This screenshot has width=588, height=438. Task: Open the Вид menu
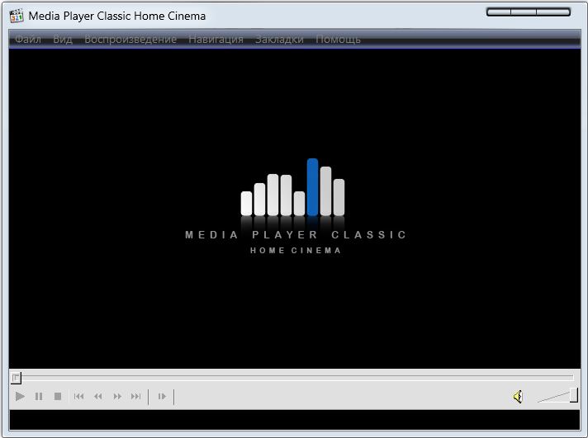tap(63, 39)
